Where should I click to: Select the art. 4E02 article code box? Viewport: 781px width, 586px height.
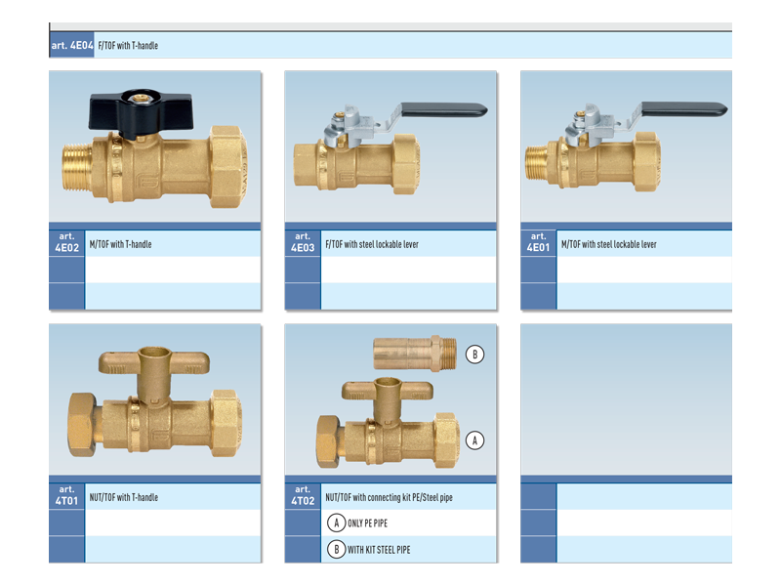[x=66, y=242]
